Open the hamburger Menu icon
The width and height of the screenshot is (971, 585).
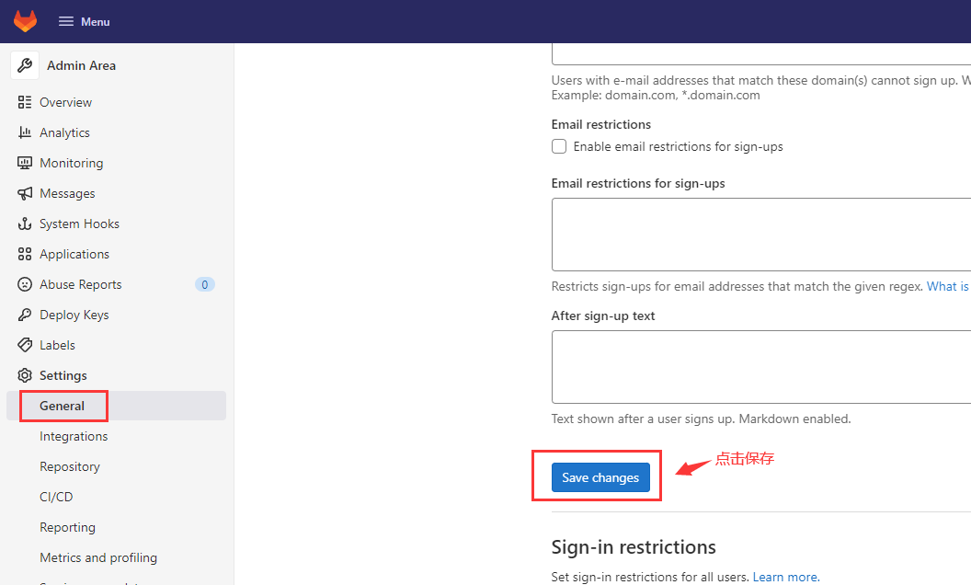[x=65, y=22]
